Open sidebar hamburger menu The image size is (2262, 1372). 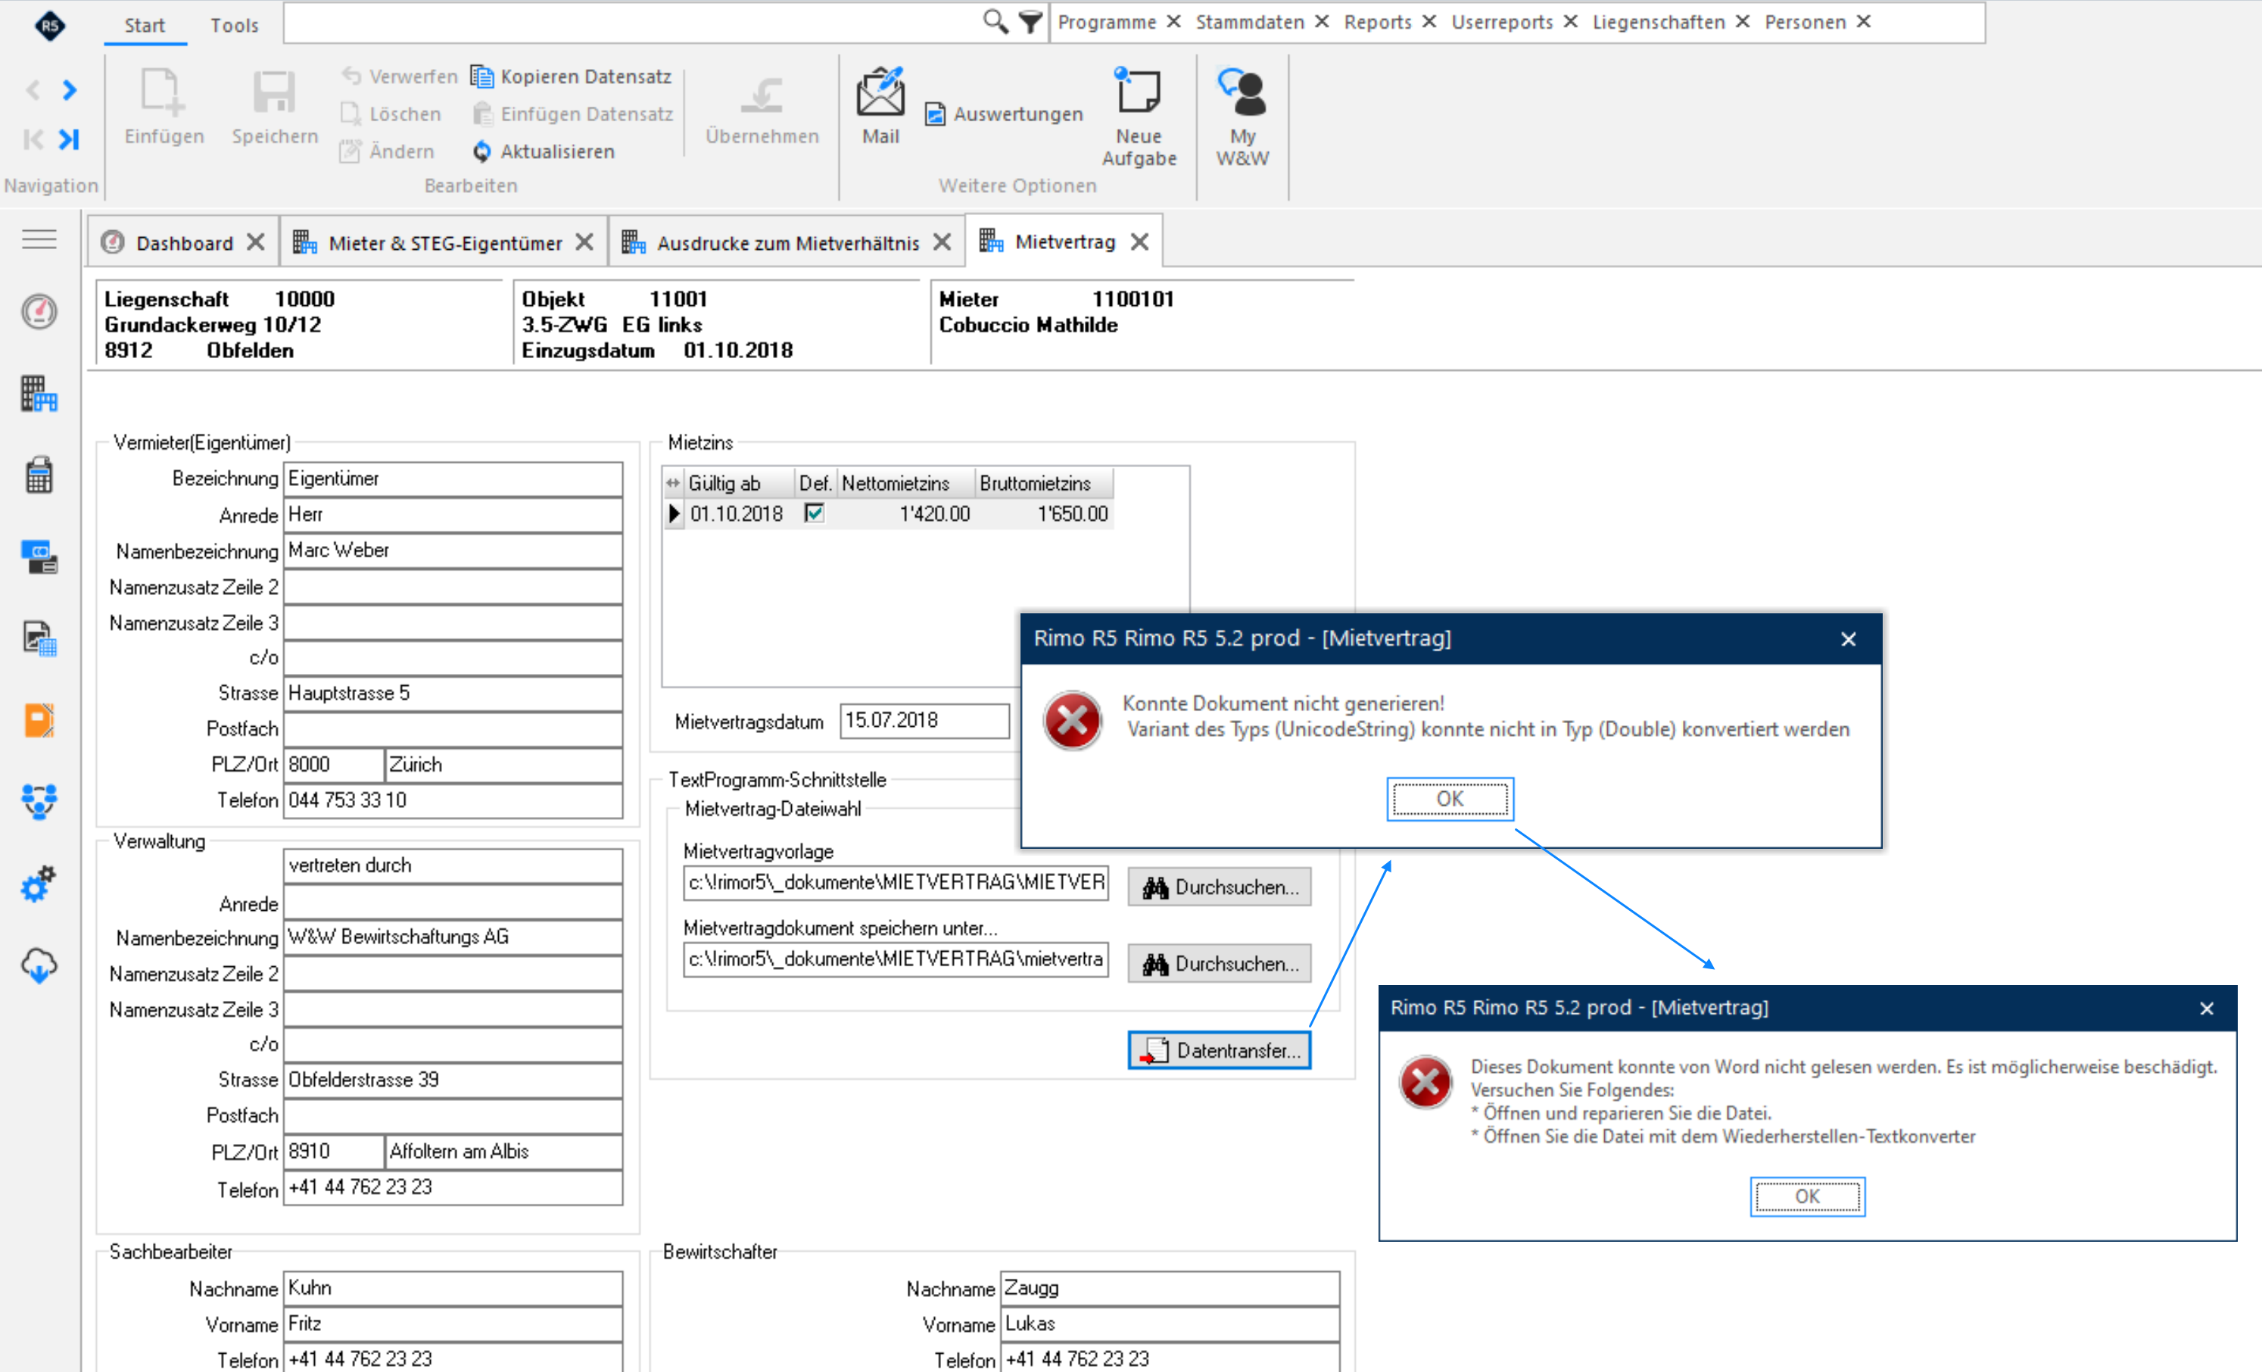[39, 240]
